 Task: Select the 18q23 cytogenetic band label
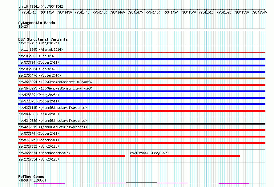(x=23, y=26)
